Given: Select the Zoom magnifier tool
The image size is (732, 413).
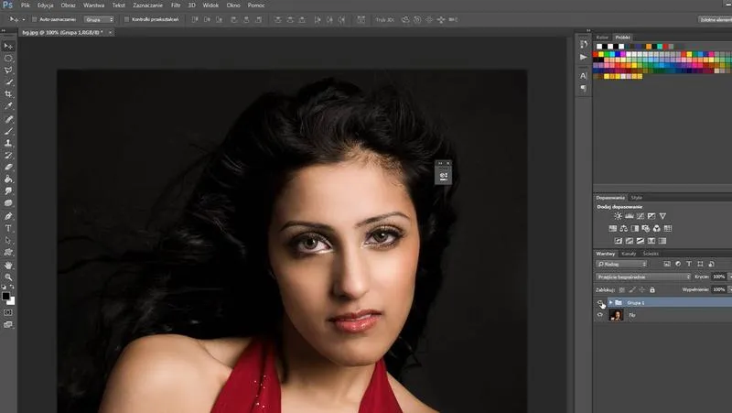Looking at the screenshot, I should pyautogui.click(x=9, y=277).
